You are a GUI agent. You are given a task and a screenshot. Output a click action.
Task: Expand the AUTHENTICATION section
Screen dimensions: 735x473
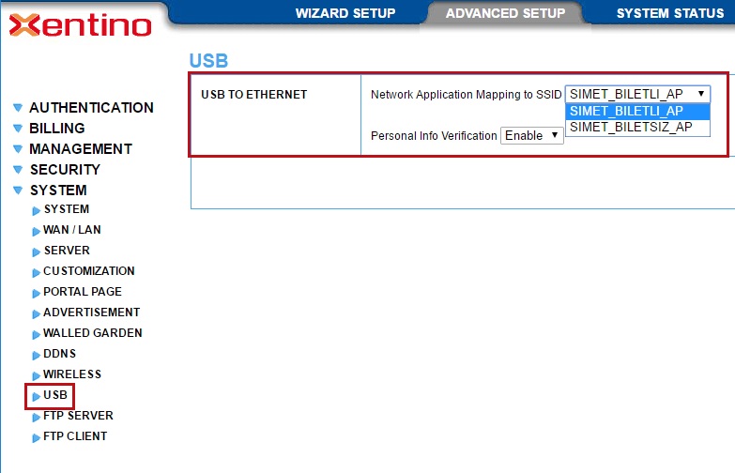coord(91,108)
